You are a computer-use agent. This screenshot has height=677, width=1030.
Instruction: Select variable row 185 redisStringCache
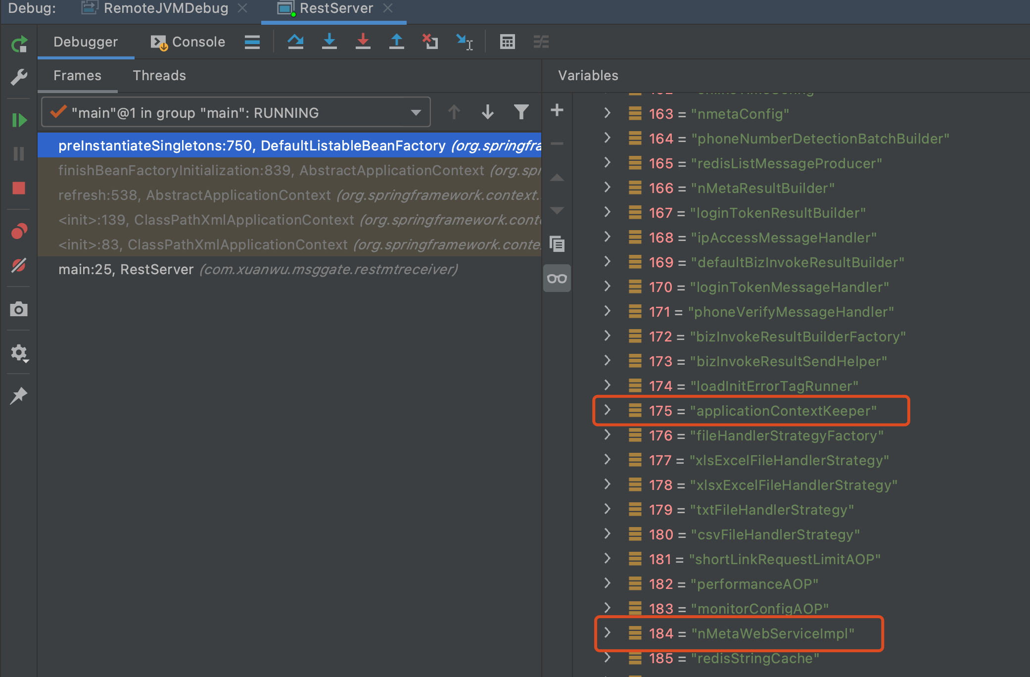[801, 658]
